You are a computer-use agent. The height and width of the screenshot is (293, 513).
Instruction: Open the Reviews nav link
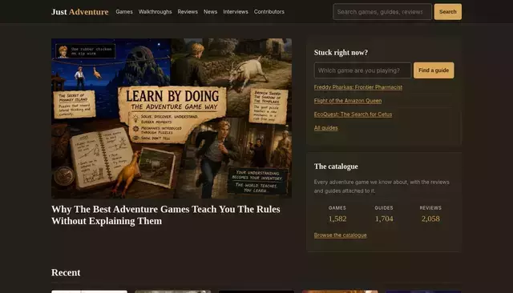point(188,12)
